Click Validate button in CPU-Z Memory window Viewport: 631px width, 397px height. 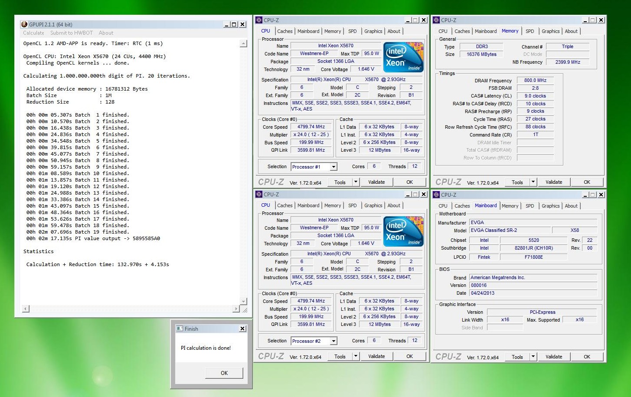point(554,182)
